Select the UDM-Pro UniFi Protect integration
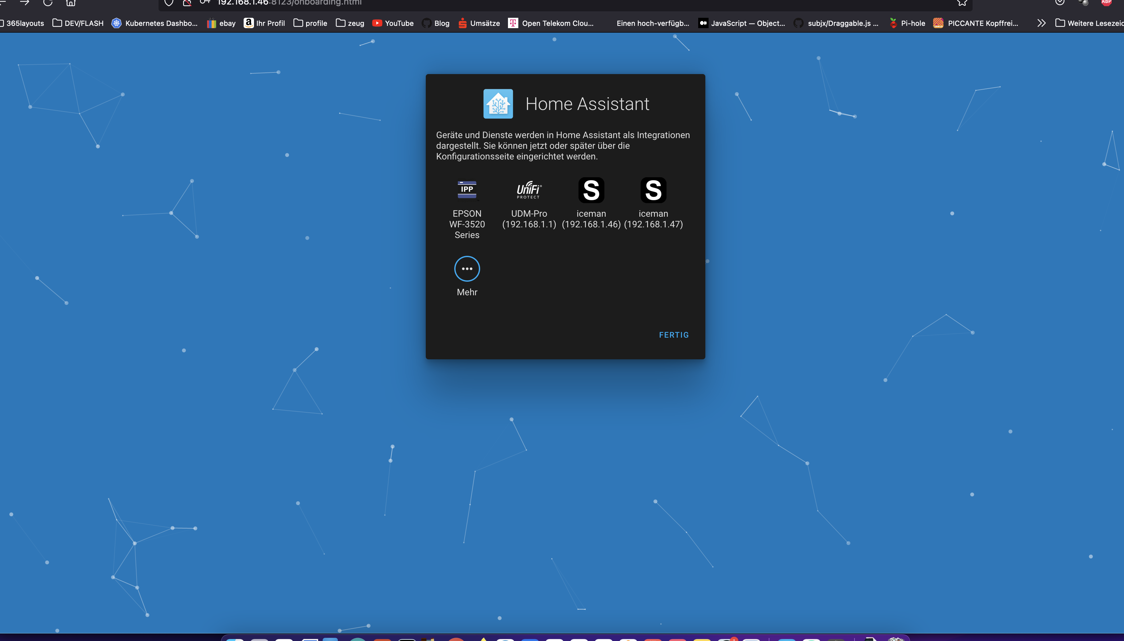This screenshot has width=1124, height=641. 529,203
